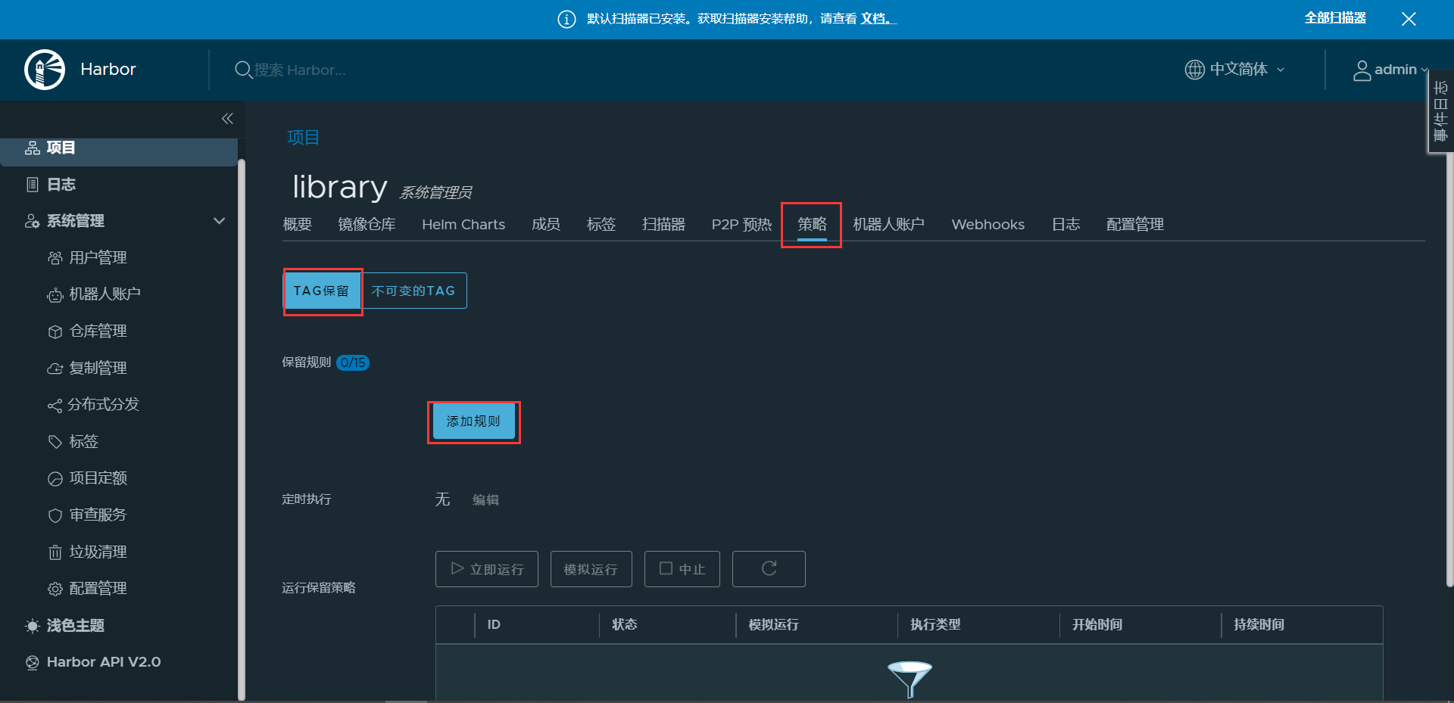Open the 日志 project tab
The image size is (1454, 703).
1066,224
